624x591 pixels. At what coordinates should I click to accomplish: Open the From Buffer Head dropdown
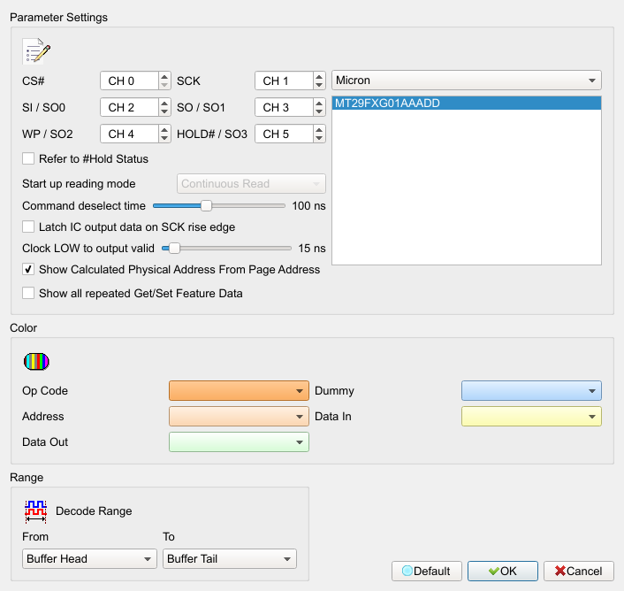coord(89,559)
